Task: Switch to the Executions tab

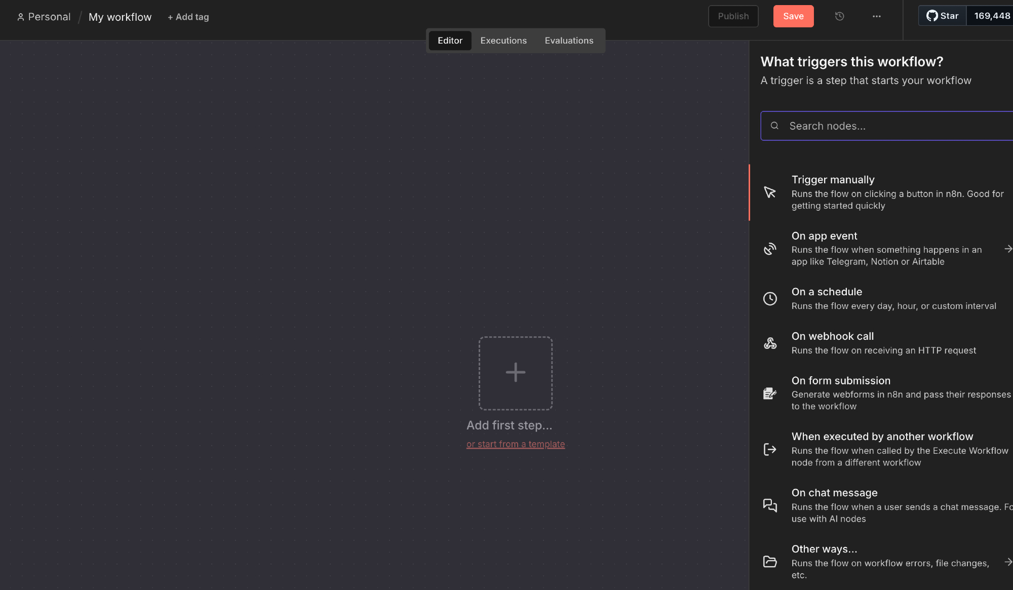Action: tap(503, 41)
